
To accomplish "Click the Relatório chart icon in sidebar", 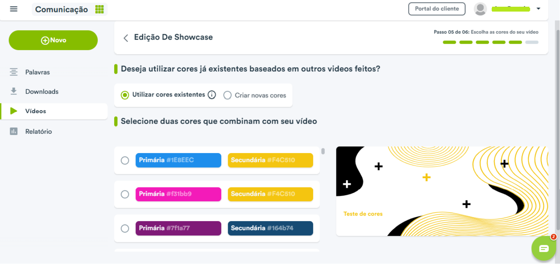I will pyautogui.click(x=14, y=131).
